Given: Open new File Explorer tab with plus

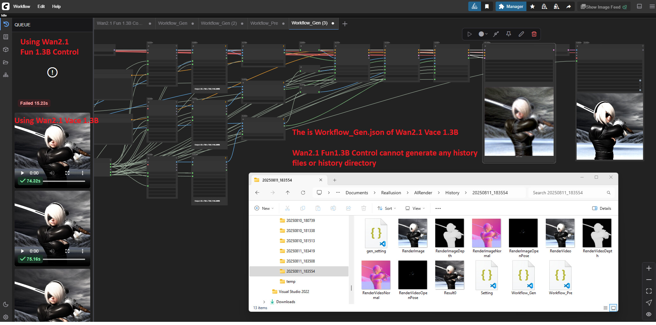Looking at the screenshot, I should (335, 180).
